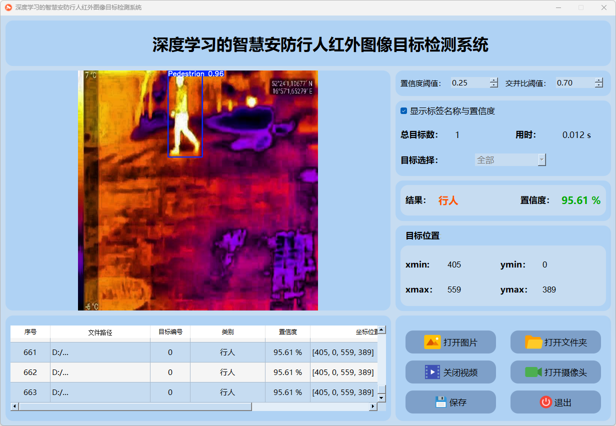616x426 pixels.
Task: Click the 类别 column header
Action: click(x=227, y=332)
